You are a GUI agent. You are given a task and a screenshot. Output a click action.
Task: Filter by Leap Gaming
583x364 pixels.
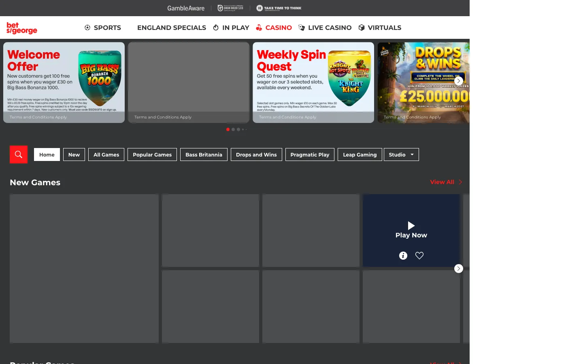point(360,154)
